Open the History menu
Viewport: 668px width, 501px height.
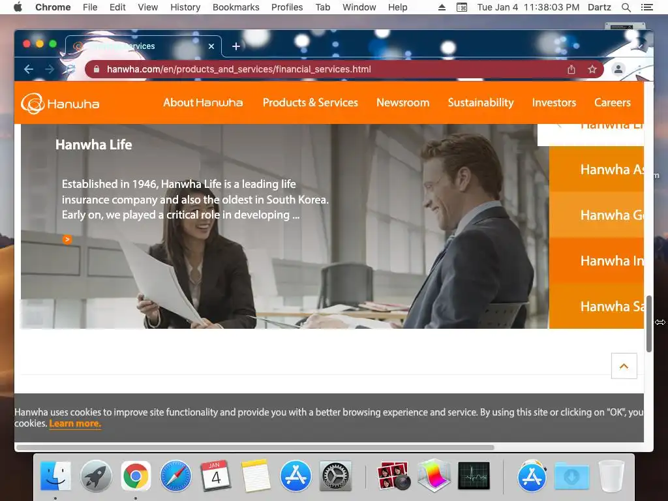[x=185, y=7]
